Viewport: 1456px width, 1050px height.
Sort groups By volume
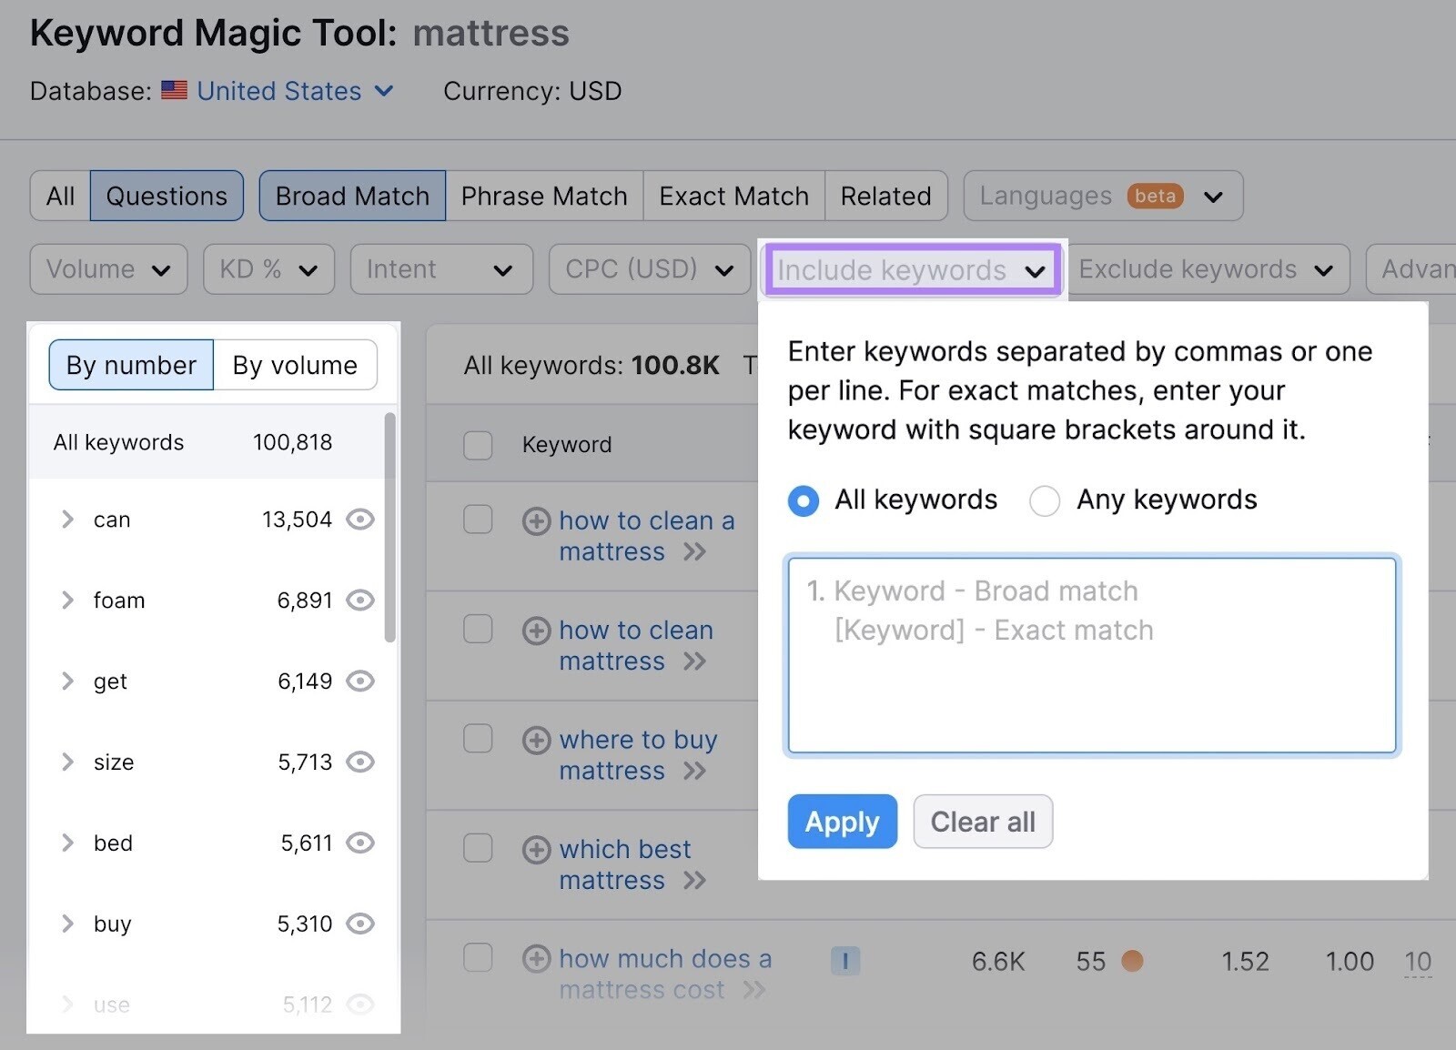[295, 365]
